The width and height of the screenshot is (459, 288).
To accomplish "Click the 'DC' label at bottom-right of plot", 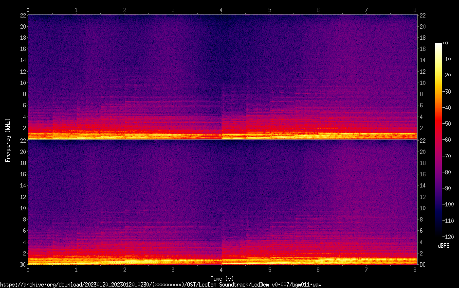I will point(423,265).
